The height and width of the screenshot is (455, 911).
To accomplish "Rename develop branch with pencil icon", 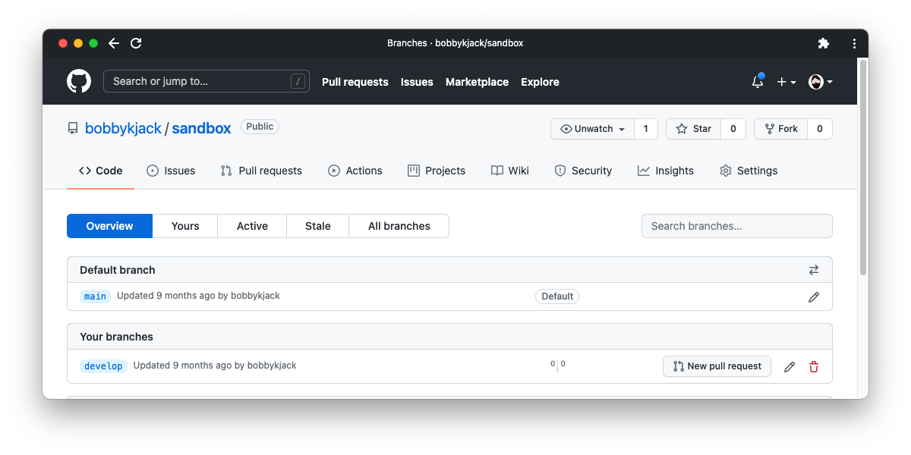I will coord(789,366).
